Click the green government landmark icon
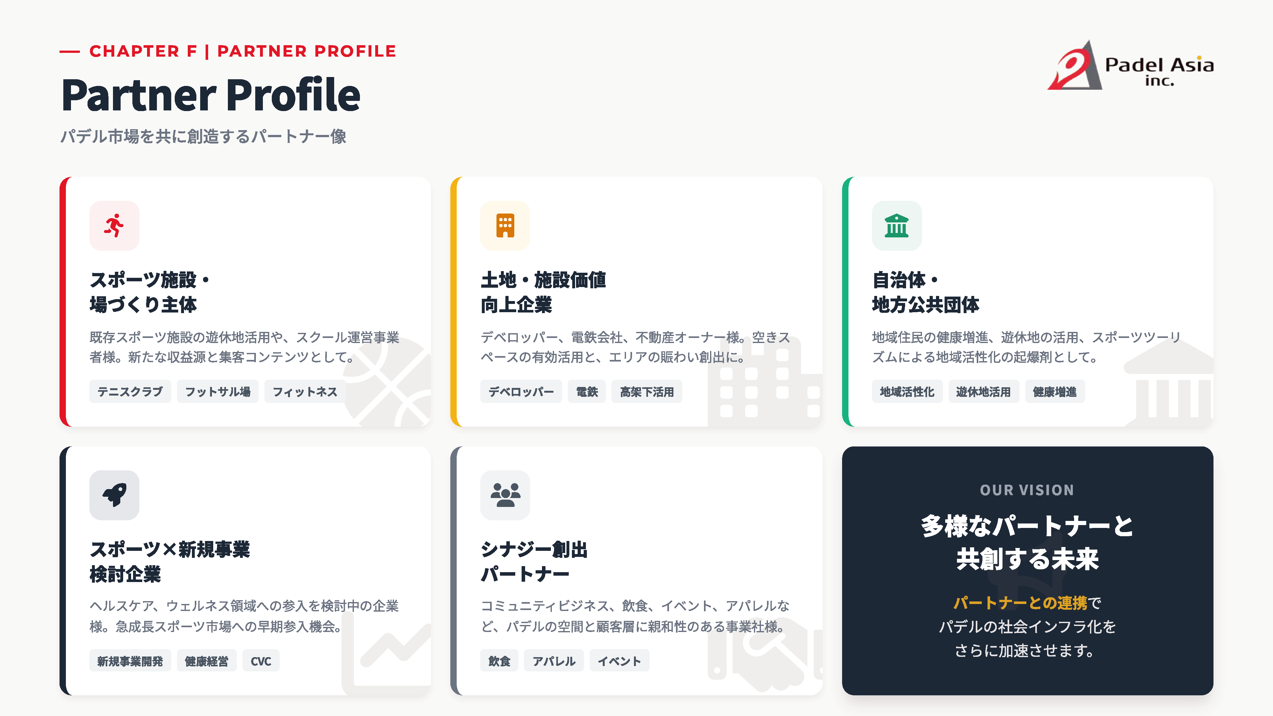Image resolution: width=1273 pixels, height=716 pixels. coord(897,226)
